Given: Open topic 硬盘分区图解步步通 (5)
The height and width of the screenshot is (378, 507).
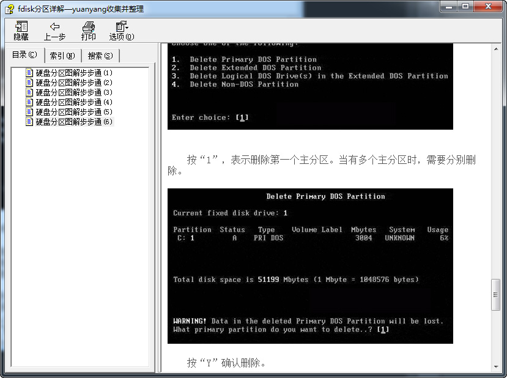Looking at the screenshot, I should click(74, 112).
